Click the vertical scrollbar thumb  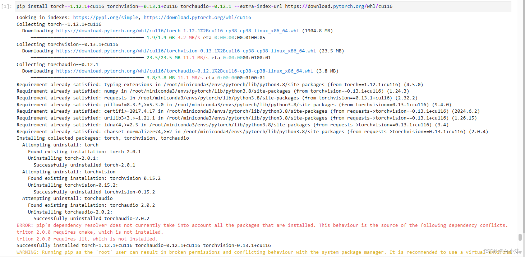(520, 237)
